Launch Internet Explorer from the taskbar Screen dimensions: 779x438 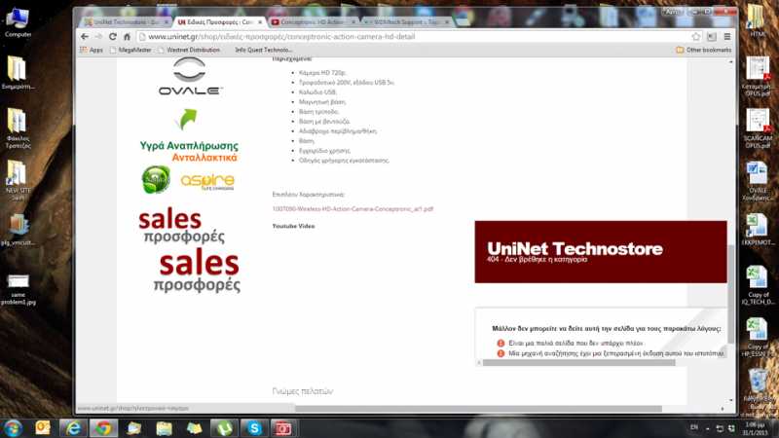pos(73,427)
